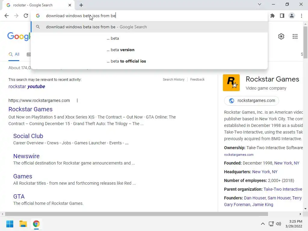Open the Jamie King founder link
This screenshot has width=308, height=231.
(x=263, y=205)
